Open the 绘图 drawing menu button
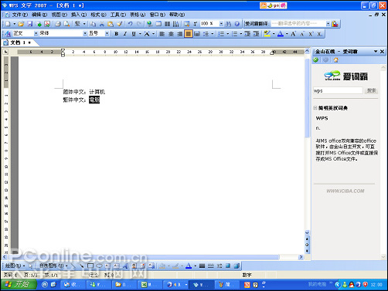The height and width of the screenshot is (291, 388). point(15,266)
